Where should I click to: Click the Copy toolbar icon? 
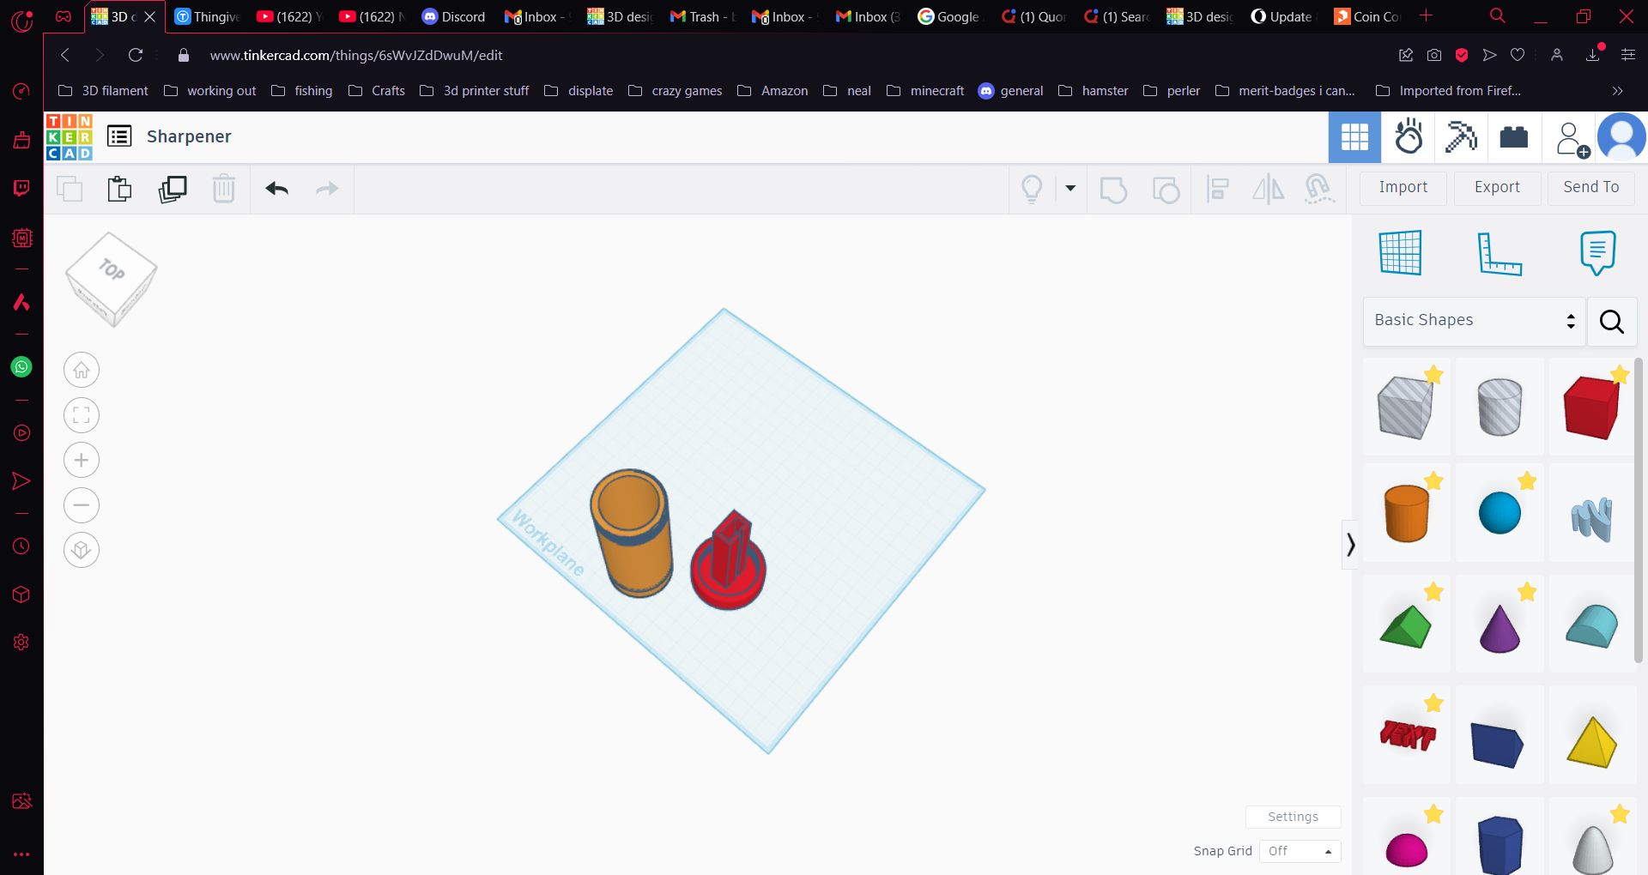point(70,188)
